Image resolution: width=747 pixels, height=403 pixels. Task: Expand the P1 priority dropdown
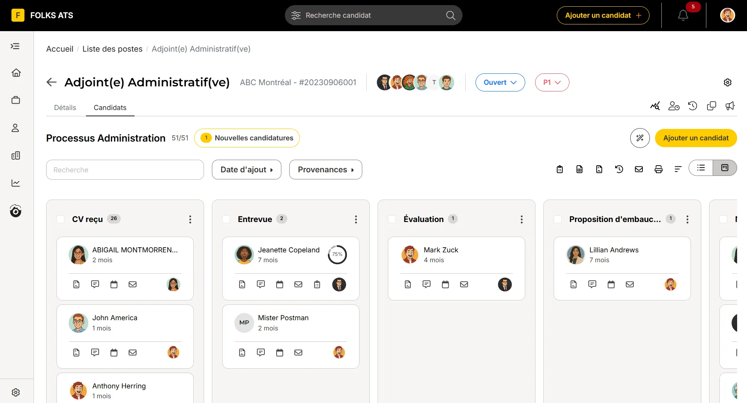552,82
